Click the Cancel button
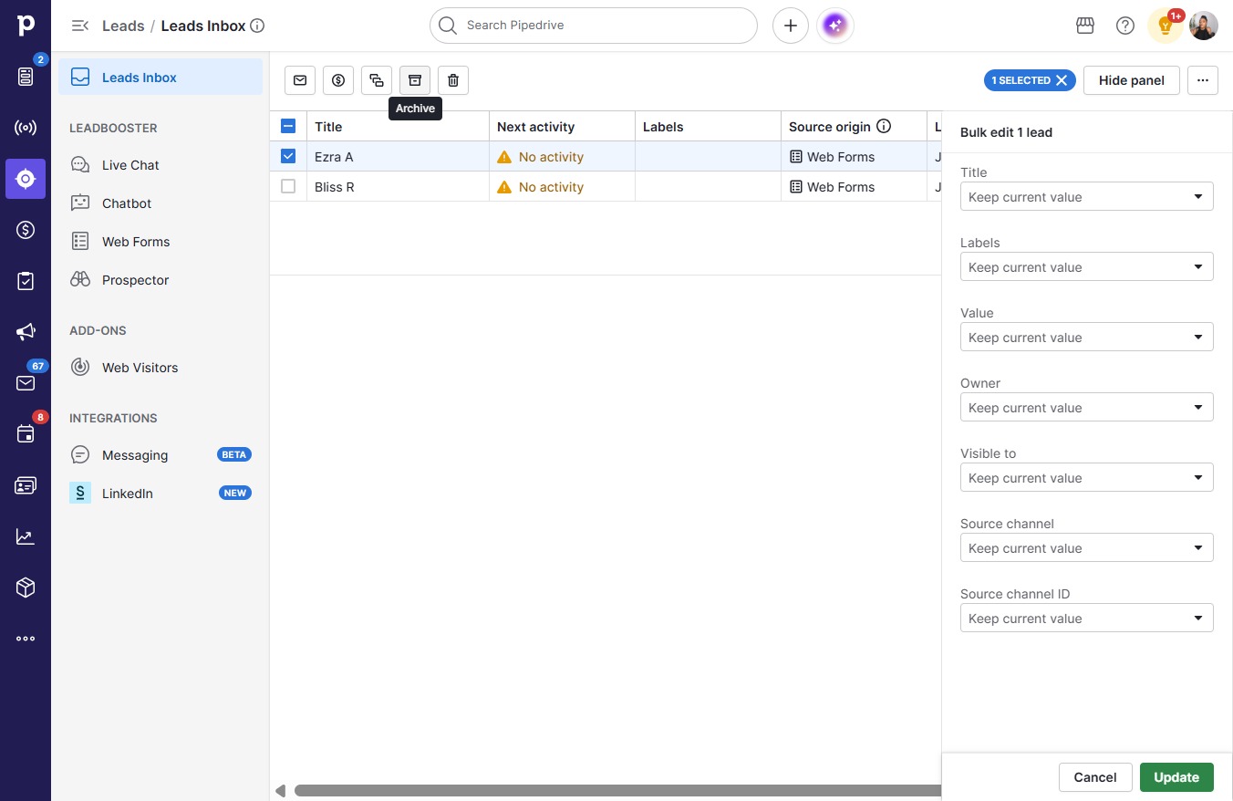 point(1095,777)
